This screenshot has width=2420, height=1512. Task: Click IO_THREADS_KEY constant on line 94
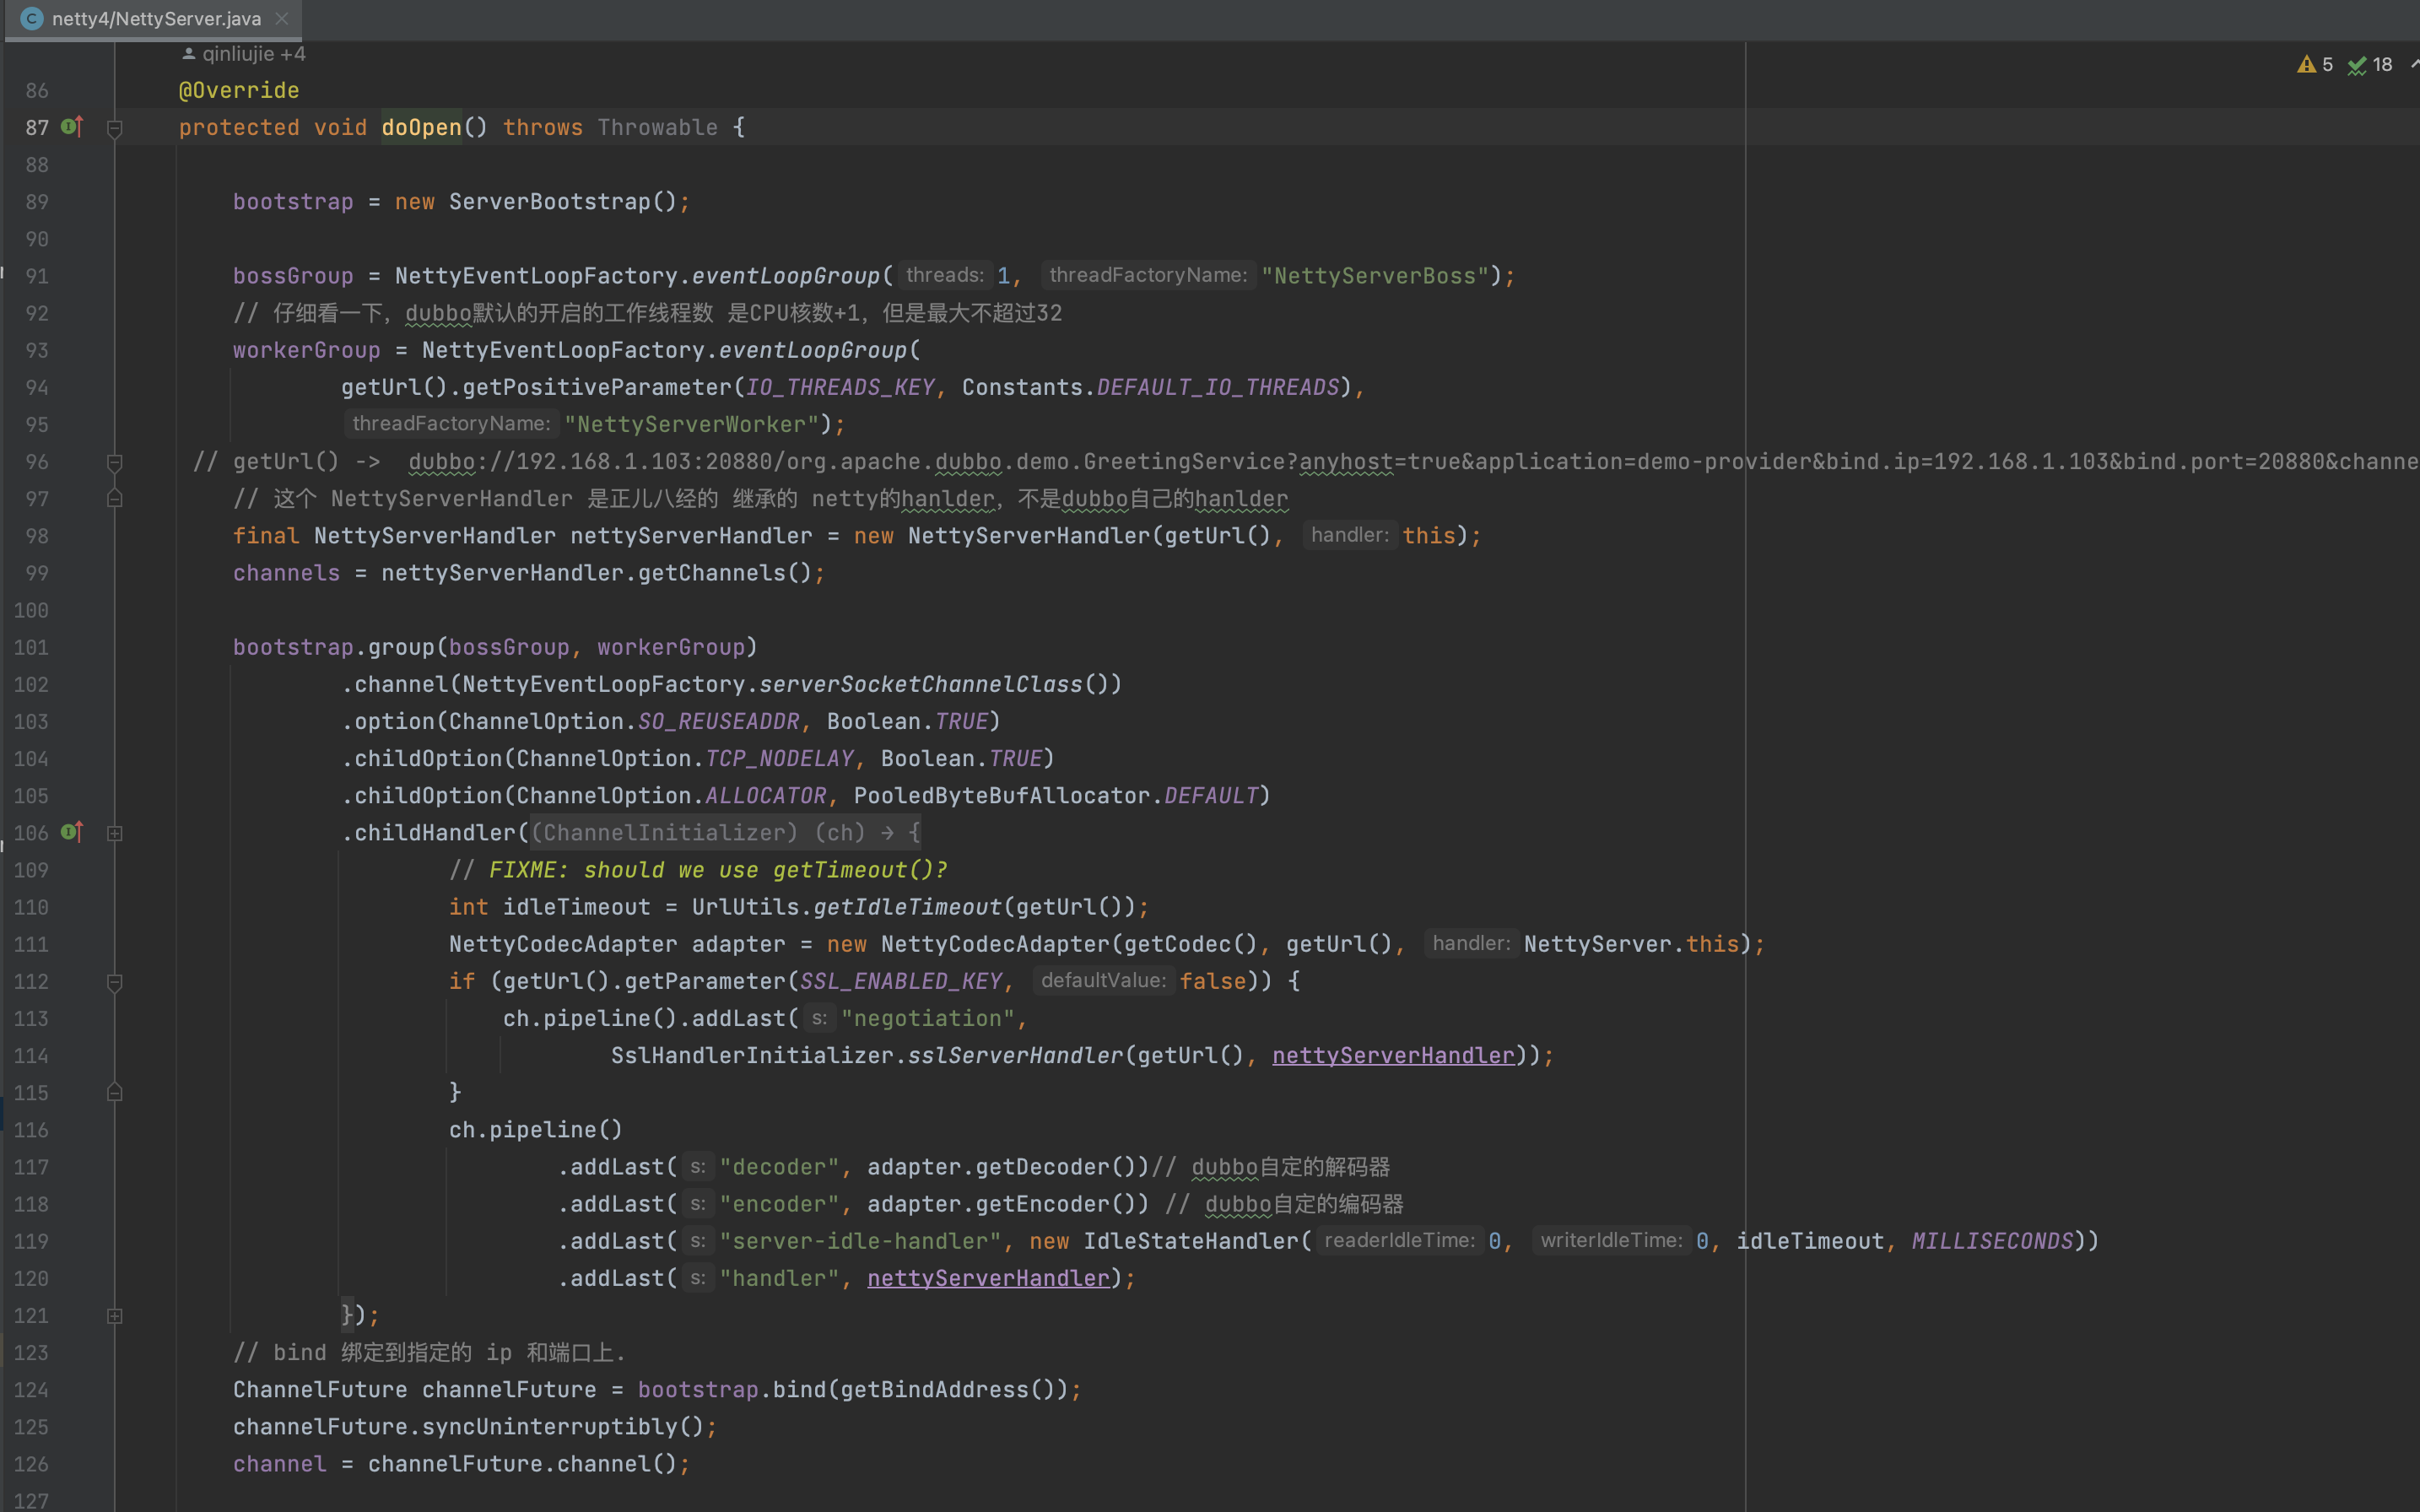point(840,387)
